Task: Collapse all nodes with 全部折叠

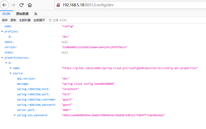Action: point(25,20)
